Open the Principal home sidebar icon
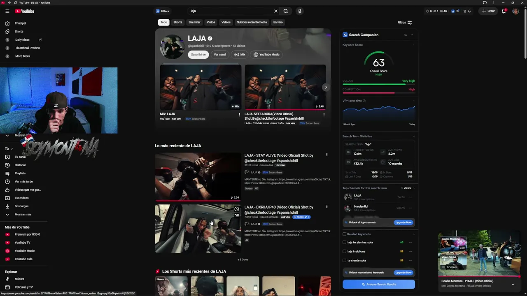This screenshot has width=527, height=296. tap(7, 23)
